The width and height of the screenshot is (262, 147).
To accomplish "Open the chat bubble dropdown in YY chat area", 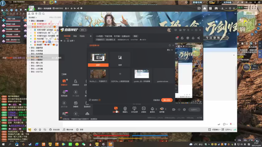I will 225,124.
